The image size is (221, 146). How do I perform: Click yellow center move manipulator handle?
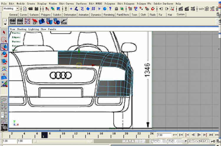pyautogui.click(x=79, y=65)
